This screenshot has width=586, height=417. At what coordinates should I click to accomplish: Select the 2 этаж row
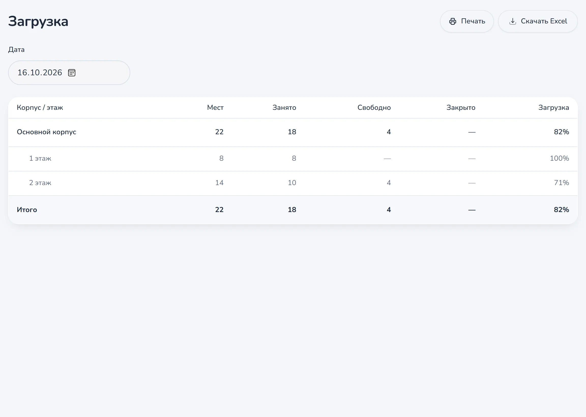[x=293, y=183]
